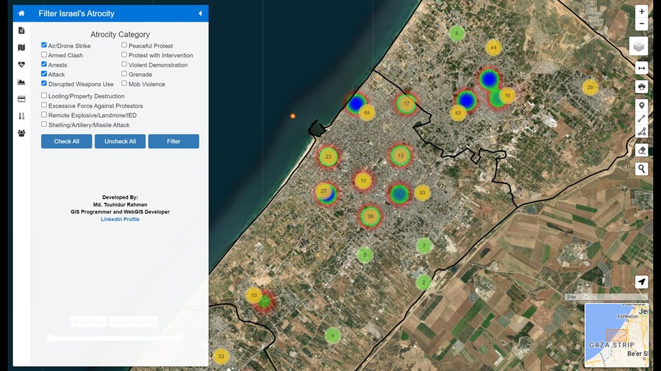Uncheck the Attack checkbox
This screenshot has height=371, width=661.
click(44, 74)
